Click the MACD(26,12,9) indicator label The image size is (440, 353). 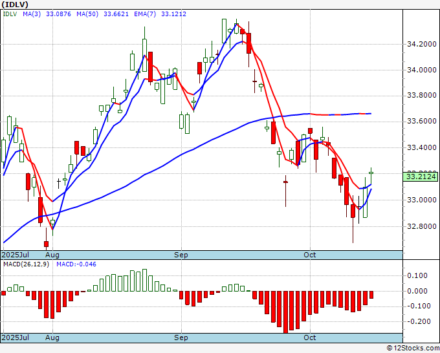coord(26,264)
